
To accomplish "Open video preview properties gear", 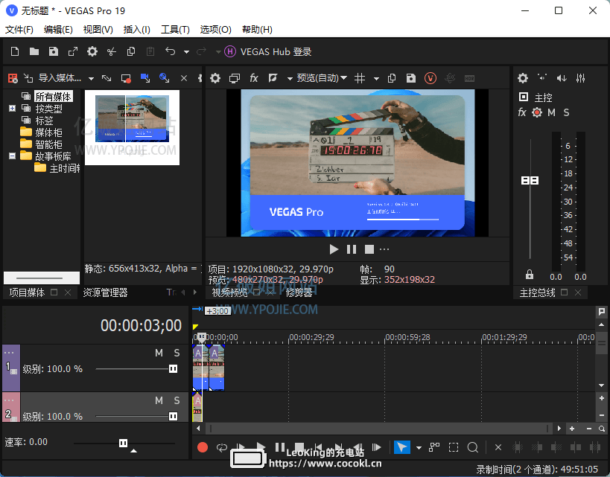I will click(215, 78).
